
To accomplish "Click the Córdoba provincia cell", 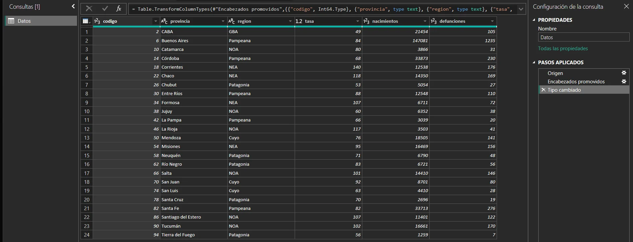I will pyautogui.click(x=194, y=58).
